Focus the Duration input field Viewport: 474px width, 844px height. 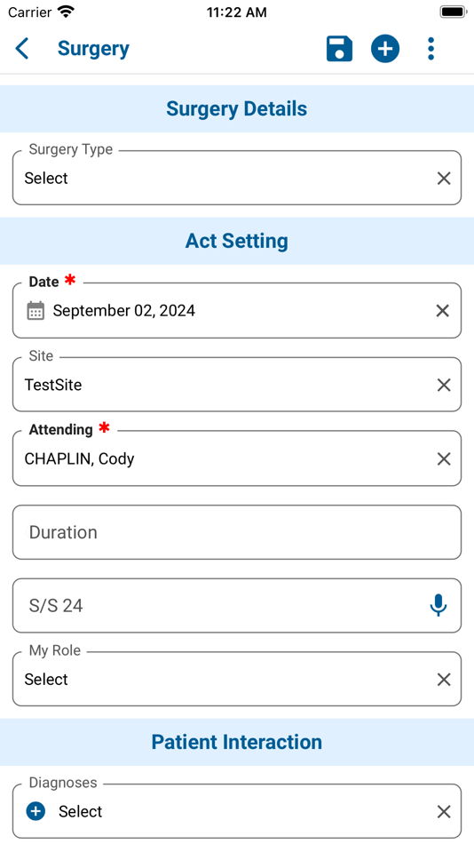tap(237, 532)
